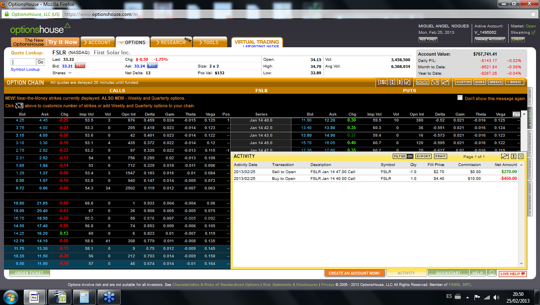The image size is (540, 305).
Task: Toggle the Streaming checkbox
Action: click(x=533, y=33)
